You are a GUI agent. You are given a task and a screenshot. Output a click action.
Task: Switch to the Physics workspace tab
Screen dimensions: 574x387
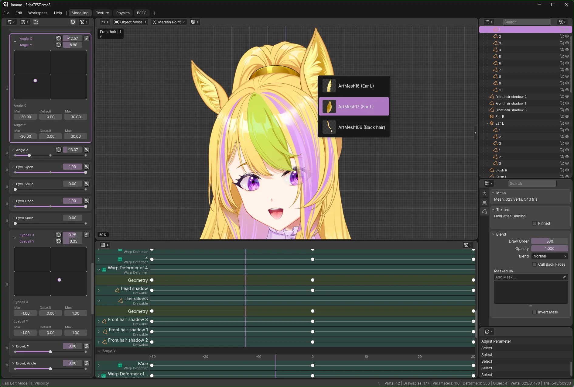pyautogui.click(x=123, y=13)
